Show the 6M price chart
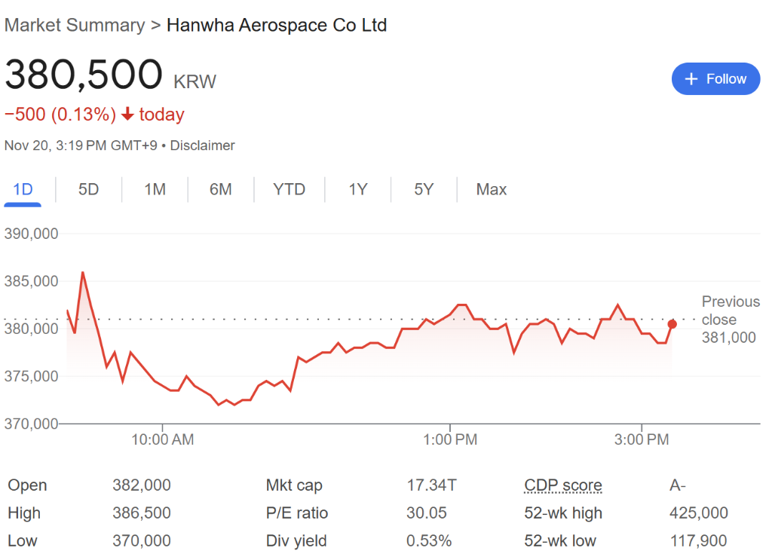Image resolution: width=772 pixels, height=560 pixels. (220, 189)
